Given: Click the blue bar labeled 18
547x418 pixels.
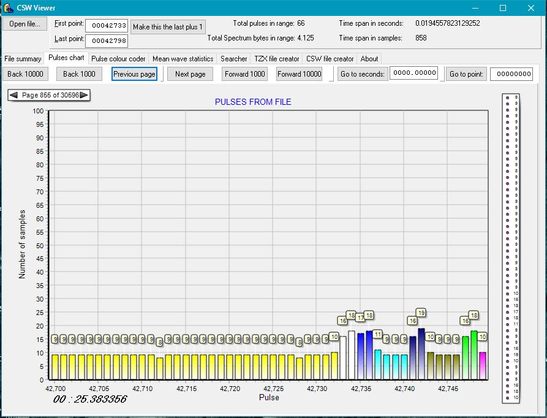Looking at the screenshot, I should pyautogui.click(x=369, y=355).
